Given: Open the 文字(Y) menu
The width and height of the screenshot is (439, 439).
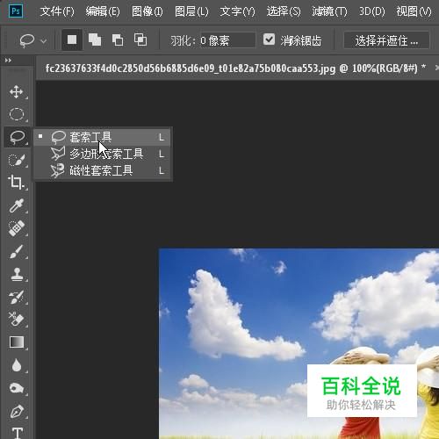Looking at the screenshot, I should point(237,11).
